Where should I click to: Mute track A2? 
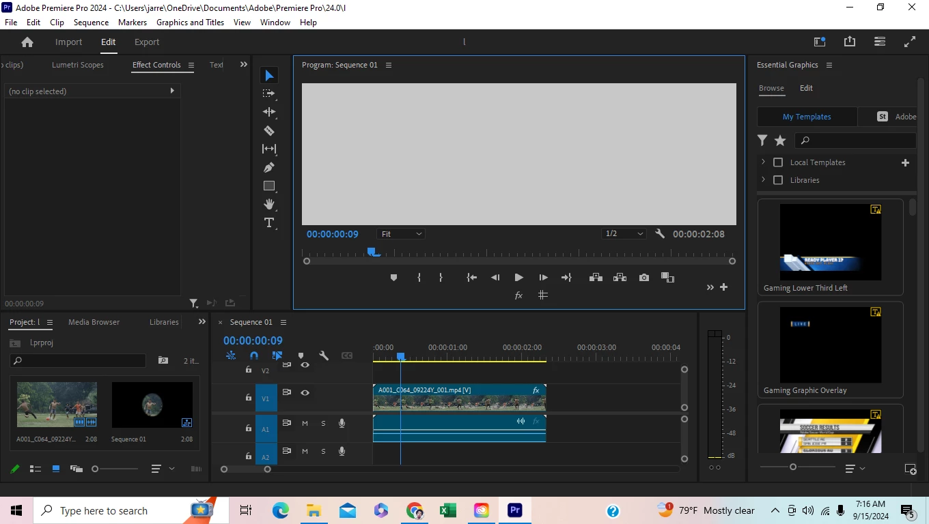point(305,452)
